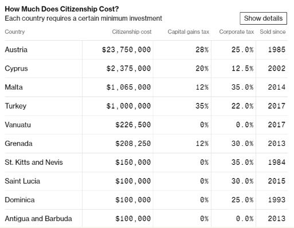Click the 1984 sold since value
The image size is (294, 228).
(276, 162)
